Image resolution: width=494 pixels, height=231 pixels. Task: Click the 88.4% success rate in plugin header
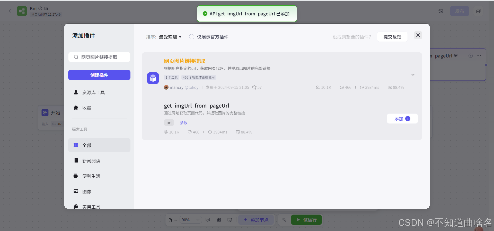pyautogui.click(x=396, y=87)
